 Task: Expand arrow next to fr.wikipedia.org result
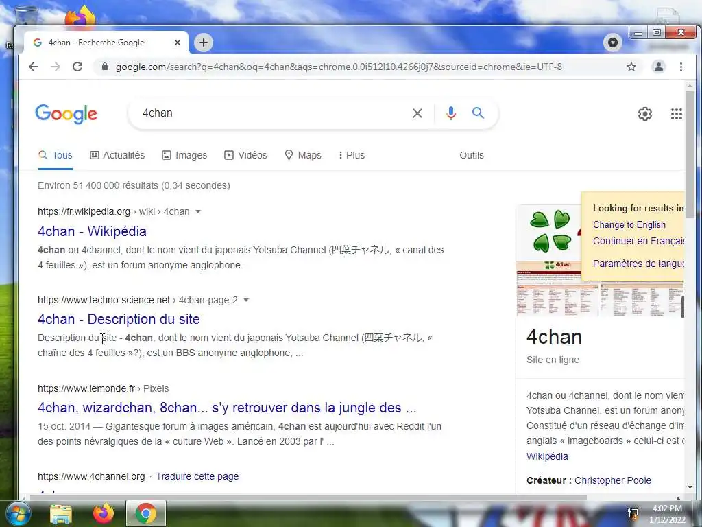[198, 211]
